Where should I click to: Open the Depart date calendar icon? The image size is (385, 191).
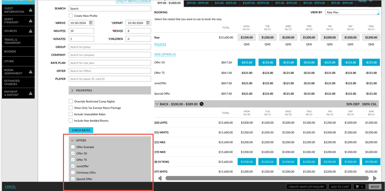[148, 23]
